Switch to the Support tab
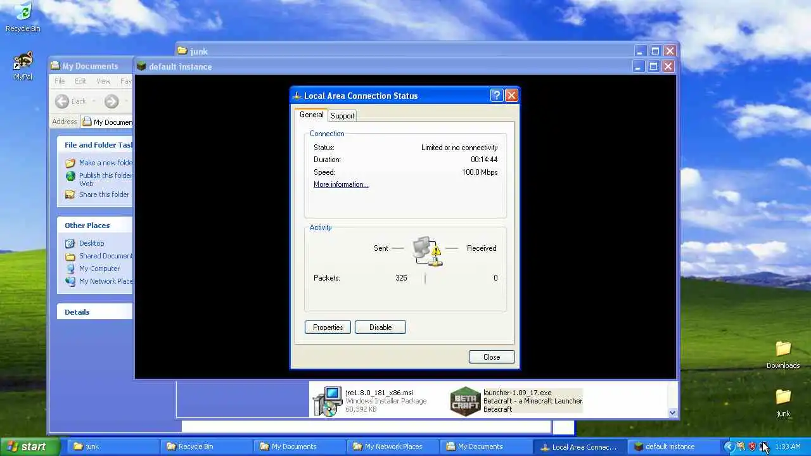The width and height of the screenshot is (811, 456). coord(342,116)
